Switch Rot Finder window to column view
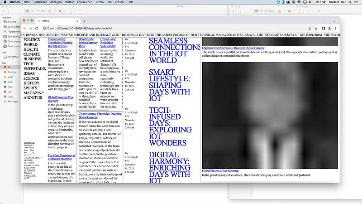The image size is (362, 204). pos(38,11)
